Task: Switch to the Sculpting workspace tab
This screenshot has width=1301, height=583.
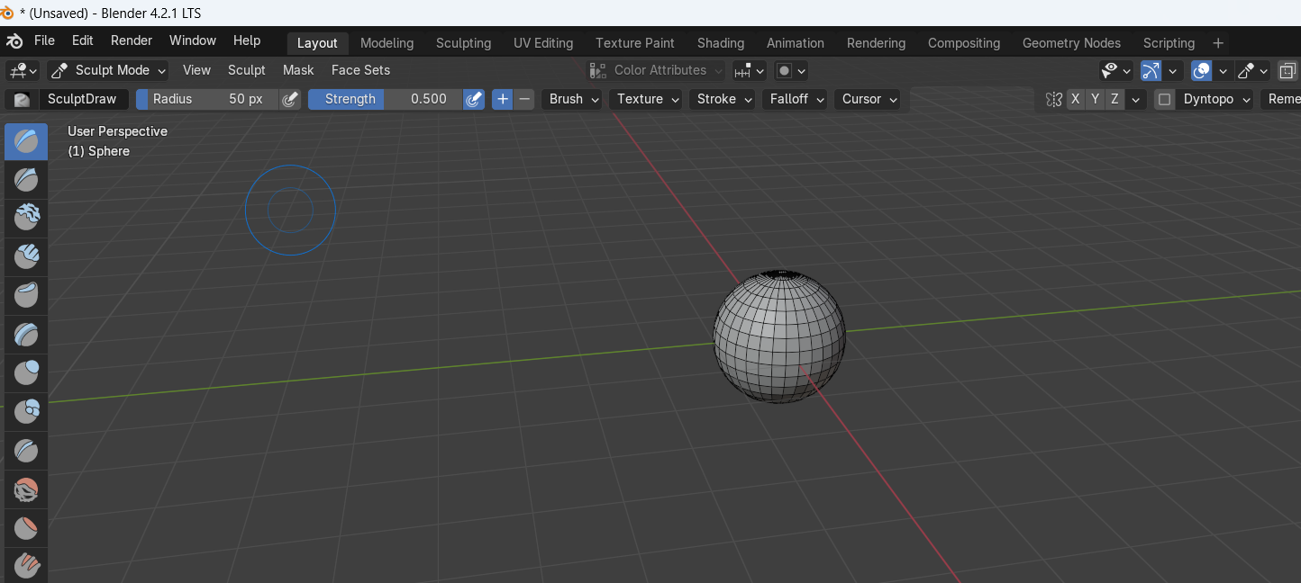Action: (463, 43)
